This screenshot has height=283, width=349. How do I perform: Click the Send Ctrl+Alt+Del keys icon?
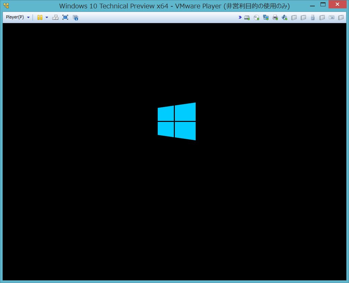click(55, 17)
